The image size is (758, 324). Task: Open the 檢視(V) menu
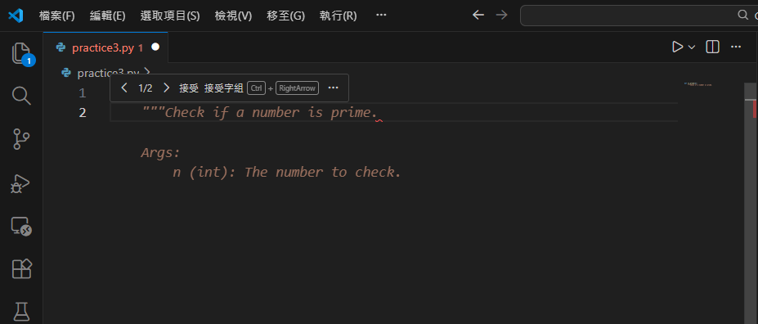(x=234, y=16)
